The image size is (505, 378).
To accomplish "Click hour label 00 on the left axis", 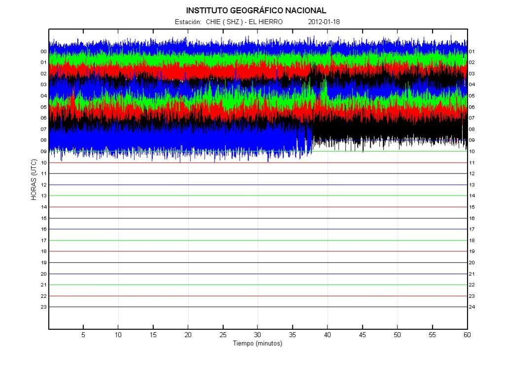I will click(43, 51).
